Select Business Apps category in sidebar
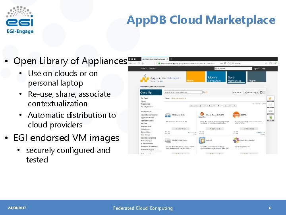Image resolution: width=286 pixels, height=215 pixels. pyautogui.click(x=146, y=126)
